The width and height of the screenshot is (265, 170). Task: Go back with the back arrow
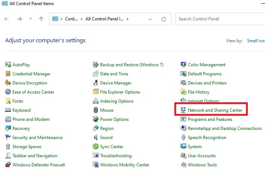6,19
